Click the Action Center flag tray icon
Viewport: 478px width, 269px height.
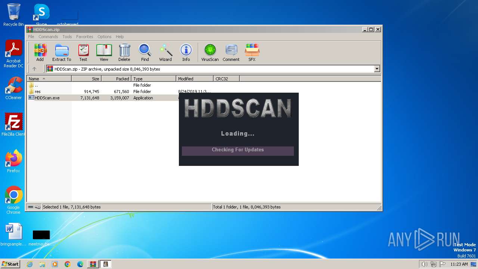443,264
